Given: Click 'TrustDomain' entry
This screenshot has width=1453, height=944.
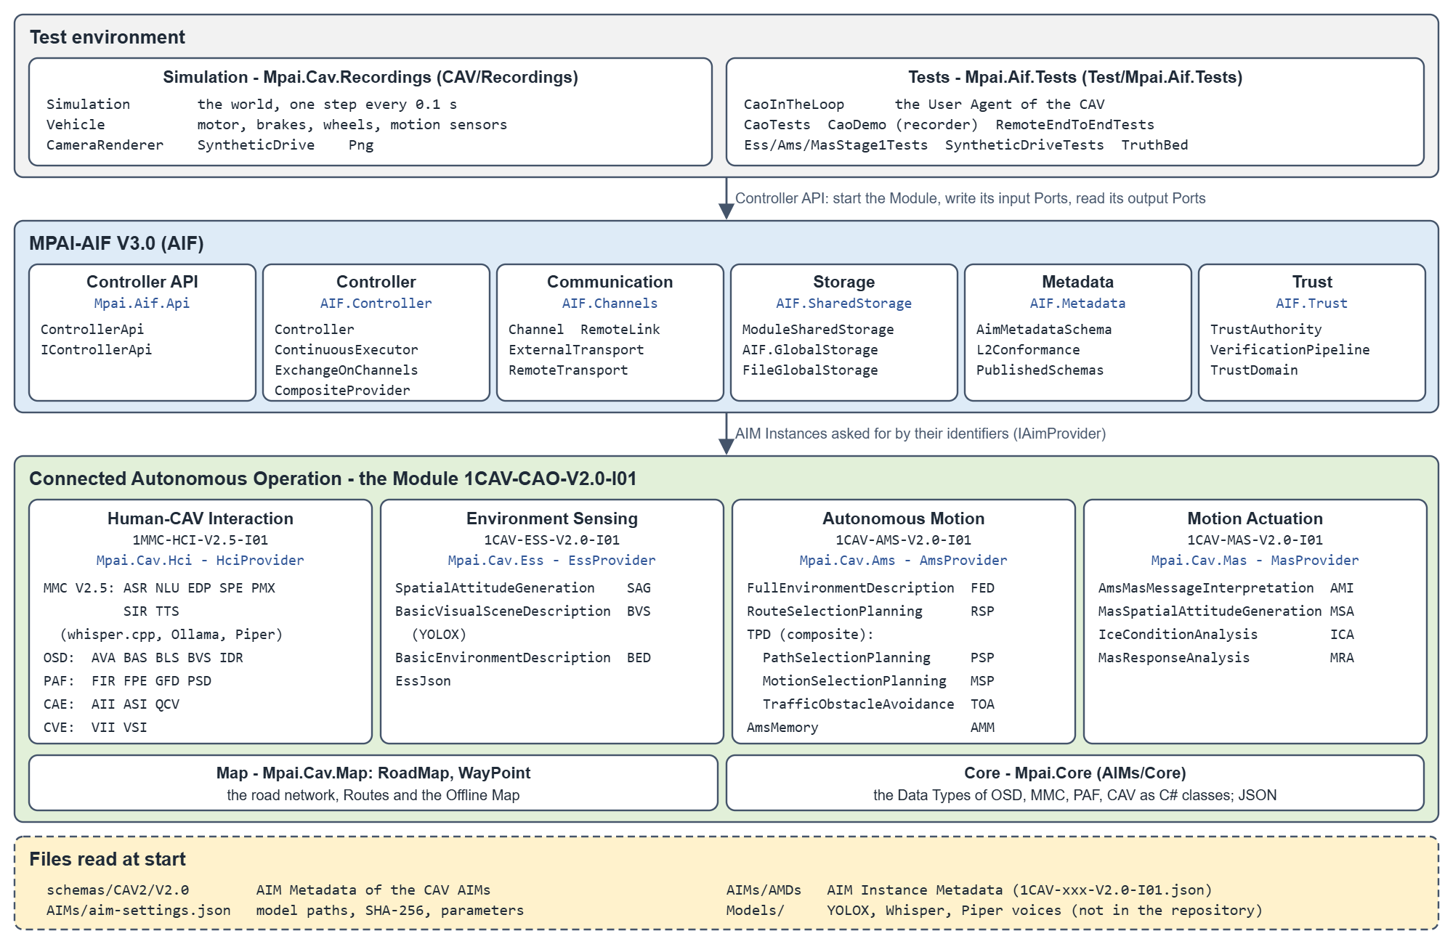Looking at the screenshot, I should coord(1254,370).
